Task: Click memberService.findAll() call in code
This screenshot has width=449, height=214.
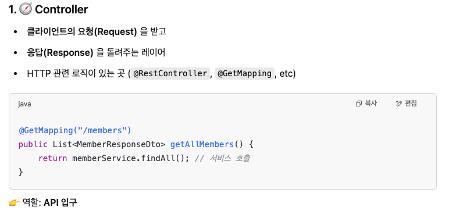Action: [x=131, y=158]
